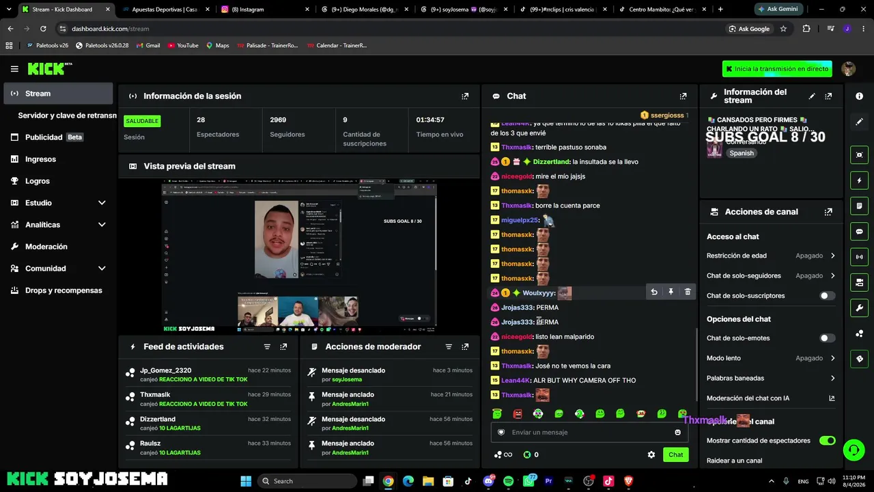Screen dimensions: 874x492
Task: Open Chat de solo-seguidores options
Action: coord(771,276)
